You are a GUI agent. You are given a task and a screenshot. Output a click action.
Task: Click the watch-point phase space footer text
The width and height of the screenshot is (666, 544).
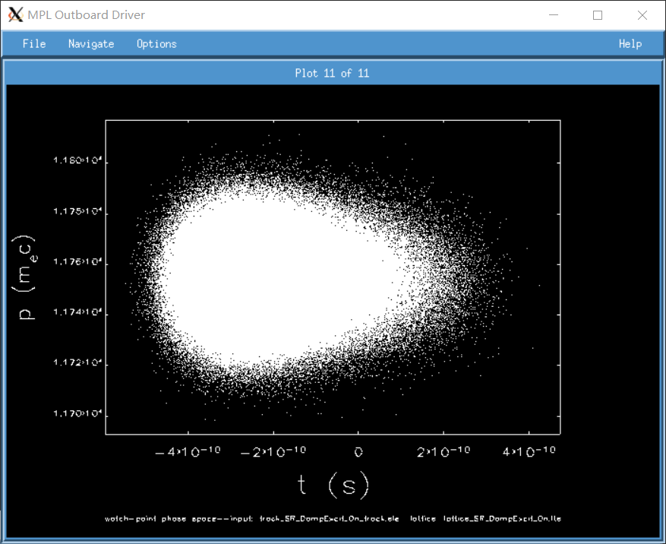tap(333, 519)
